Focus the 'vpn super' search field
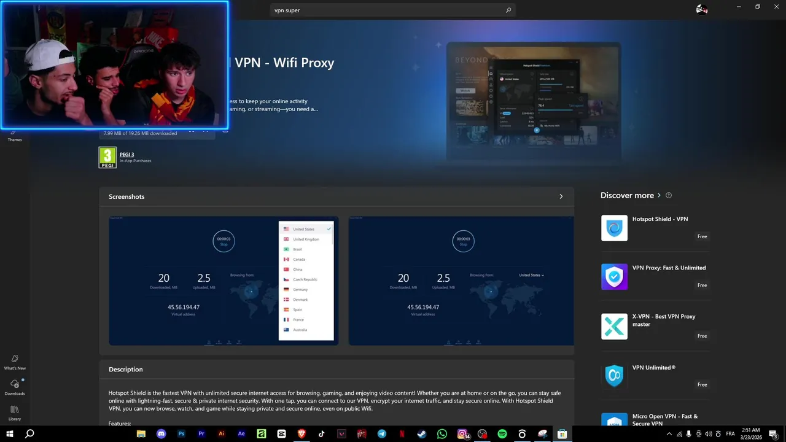The width and height of the screenshot is (786, 442). point(392,10)
